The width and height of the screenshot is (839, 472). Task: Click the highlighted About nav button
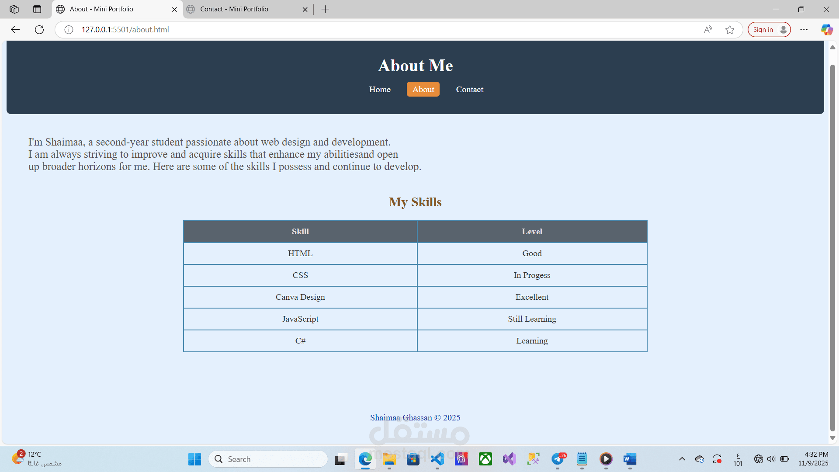click(423, 90)
